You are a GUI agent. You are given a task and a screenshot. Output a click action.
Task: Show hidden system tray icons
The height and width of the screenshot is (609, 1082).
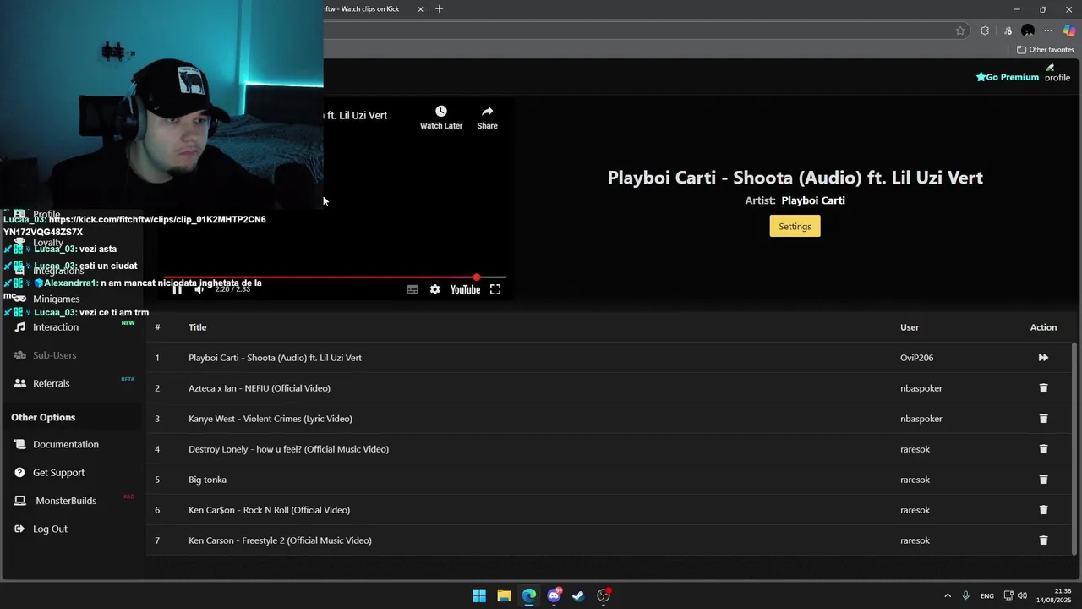click(x=948, y=595)
